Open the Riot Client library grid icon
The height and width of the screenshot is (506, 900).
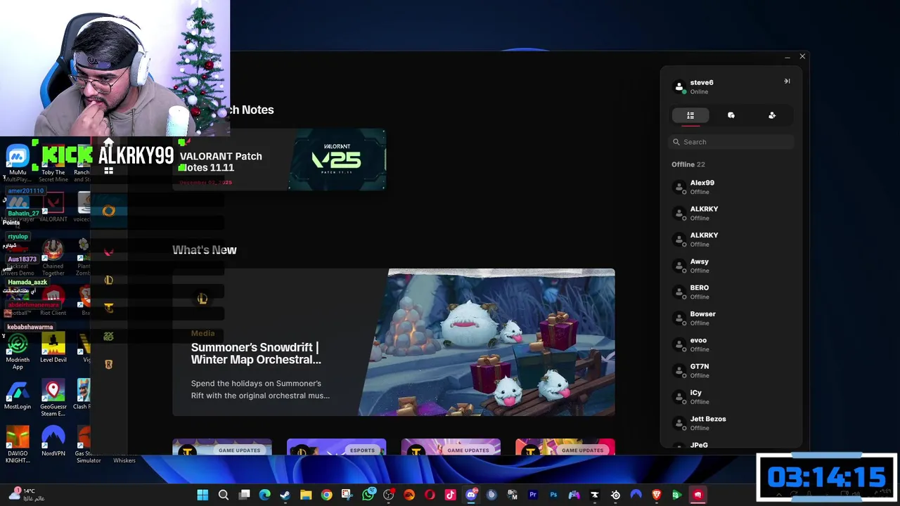coord(108,170)
